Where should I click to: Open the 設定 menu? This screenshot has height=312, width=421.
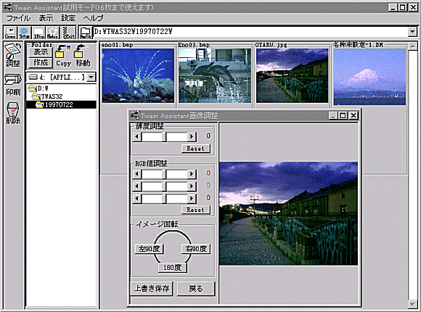click(68, 18)
